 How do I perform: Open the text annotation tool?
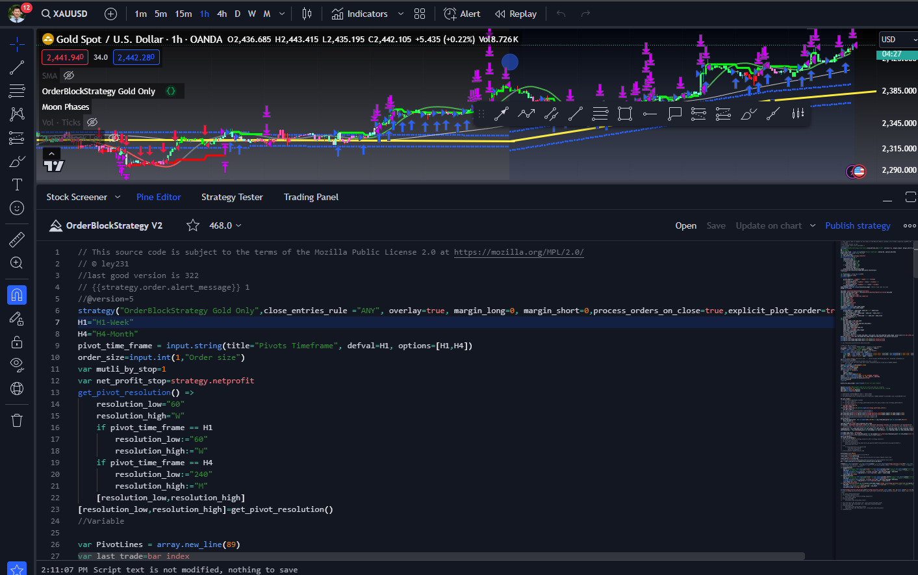click(x=17, y=185)
